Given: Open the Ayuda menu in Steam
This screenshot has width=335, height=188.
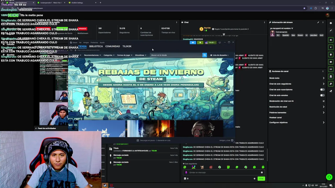Looking at the screenshot, I should pyautogui.click(x=102, y=43).
